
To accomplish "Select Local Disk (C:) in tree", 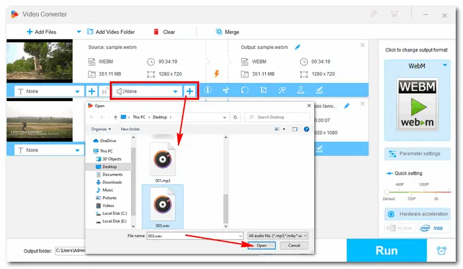I will pos(112,213).
